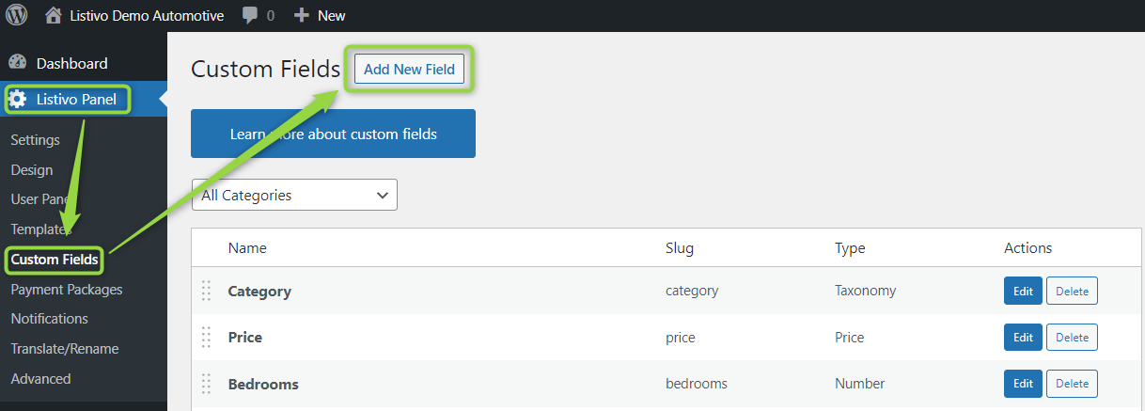Open Payment Packages in sidebar

[x=67, y=290]
